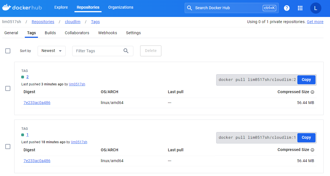Switch to the Tags tab
Image resolution: width=330 pixels, height=176 pixels.
(x=31, y=33)
